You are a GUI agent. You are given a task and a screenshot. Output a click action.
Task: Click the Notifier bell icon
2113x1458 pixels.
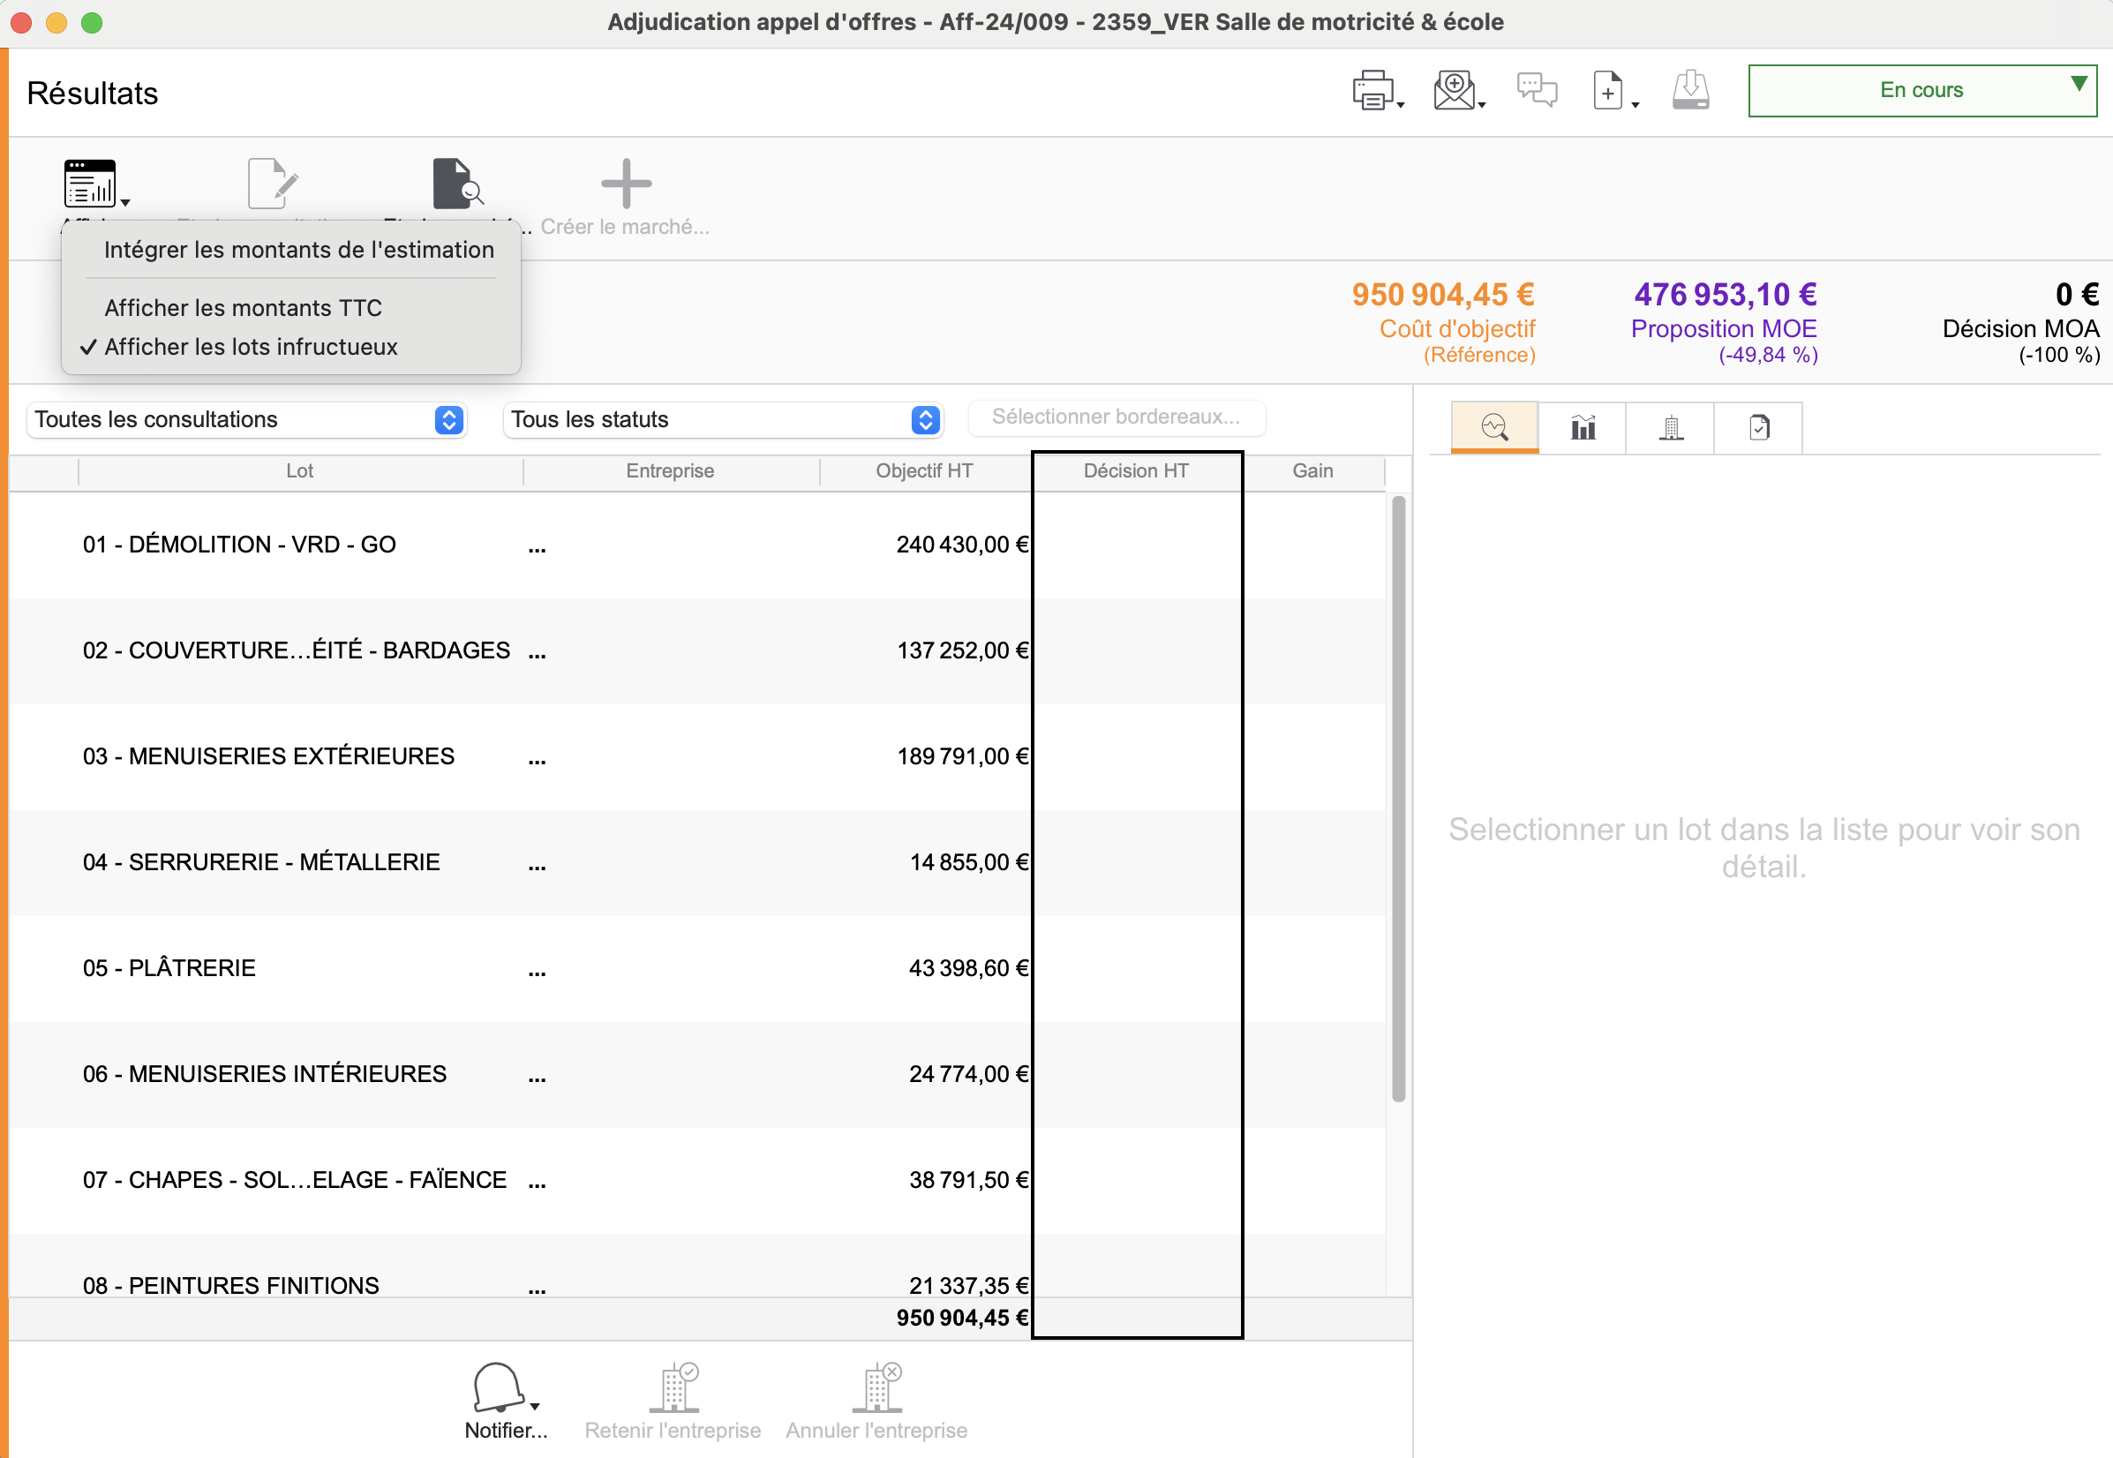pos(499,1388)
